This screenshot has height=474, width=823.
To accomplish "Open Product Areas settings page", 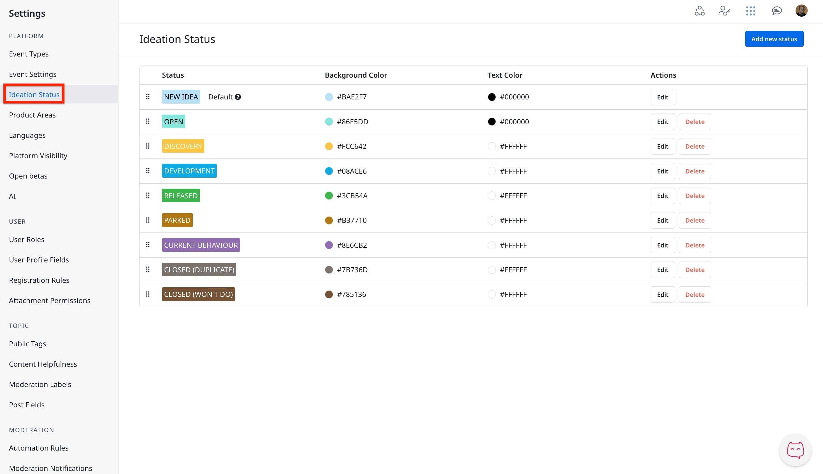I will (32, 115).
